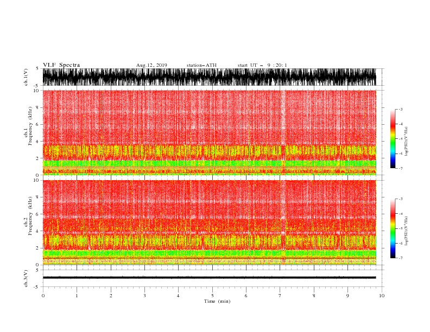
Task: Click the ch.1 spectrogram panel
Action: click(209, 132)
